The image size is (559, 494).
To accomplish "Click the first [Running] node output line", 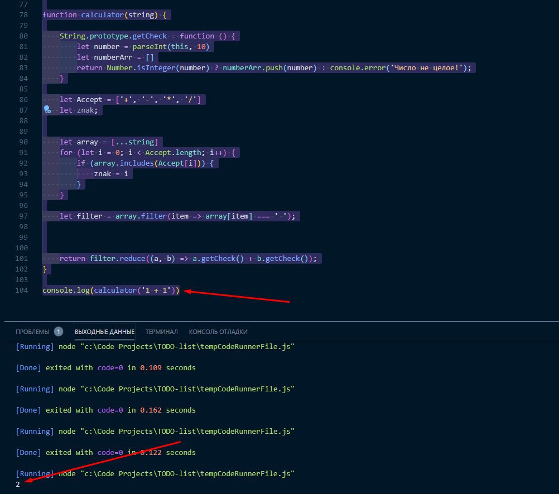I will [155, 346].
